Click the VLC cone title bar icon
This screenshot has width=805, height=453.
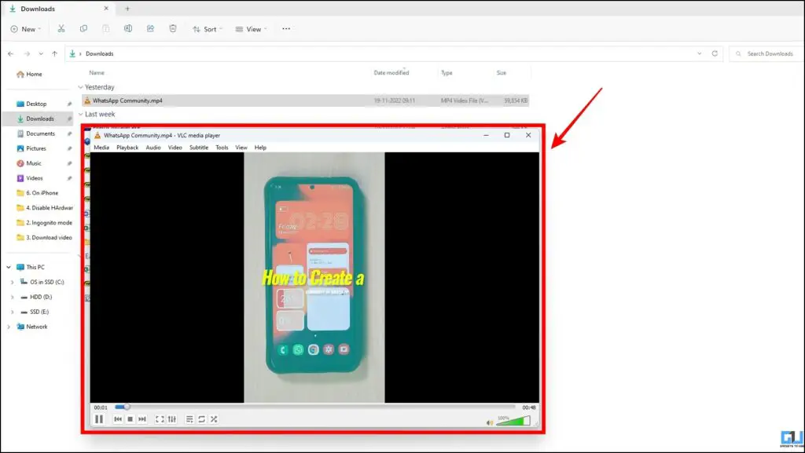point(97,135)
